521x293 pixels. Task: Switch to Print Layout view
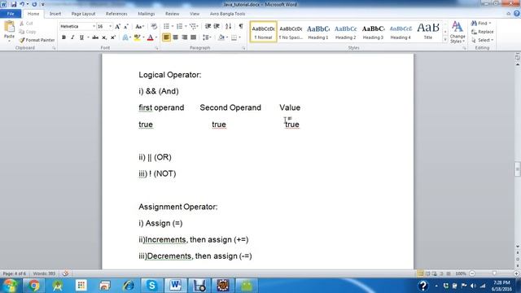[420, 273]
